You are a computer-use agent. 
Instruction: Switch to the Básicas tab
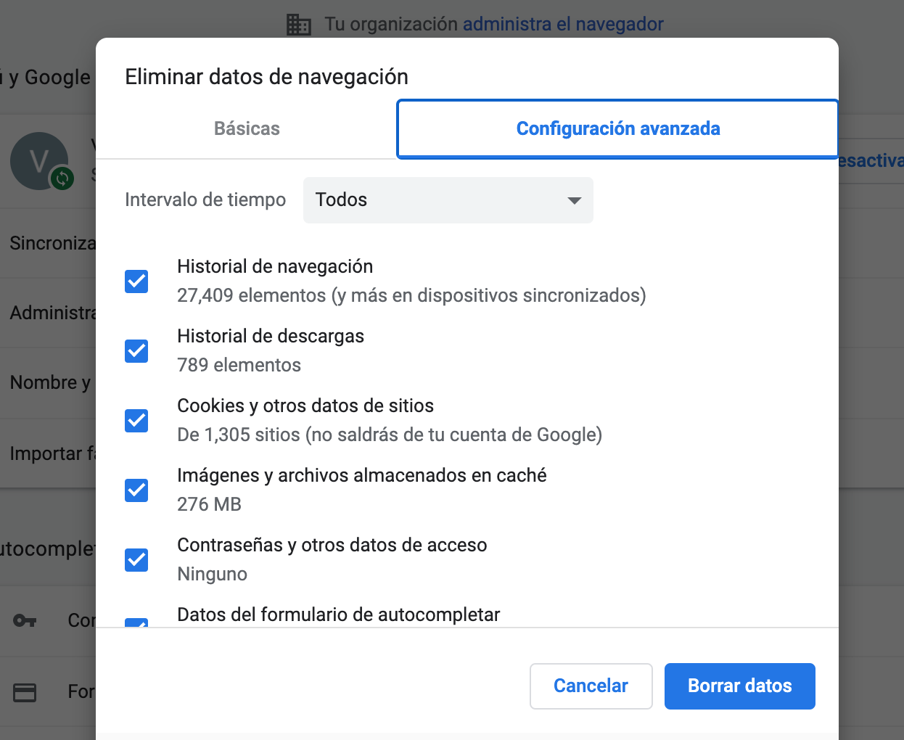pyautogui.click(x=247, y=129)
